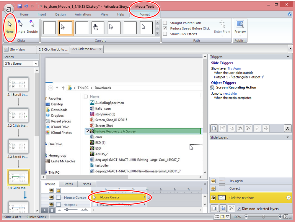Click the Preview button in Publish group
Screen dimensions: 295x222
click(x=240, y=27)
